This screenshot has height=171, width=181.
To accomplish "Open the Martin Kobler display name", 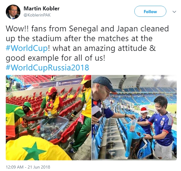I will (x=42, y=9).
